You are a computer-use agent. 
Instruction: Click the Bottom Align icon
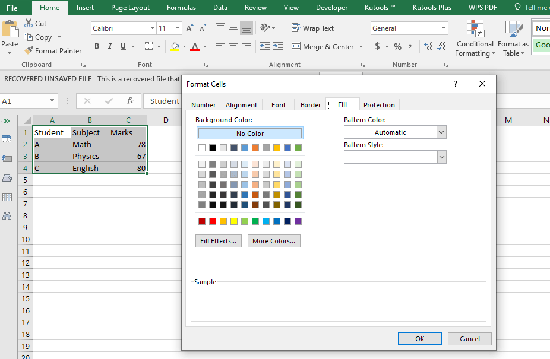coord(246,28)
